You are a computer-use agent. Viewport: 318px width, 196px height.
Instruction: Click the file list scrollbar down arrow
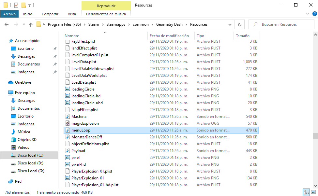coord(315,186)
